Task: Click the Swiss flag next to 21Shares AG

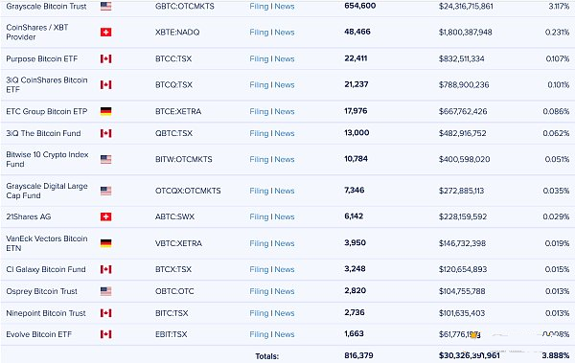Action: pos(105,216)
